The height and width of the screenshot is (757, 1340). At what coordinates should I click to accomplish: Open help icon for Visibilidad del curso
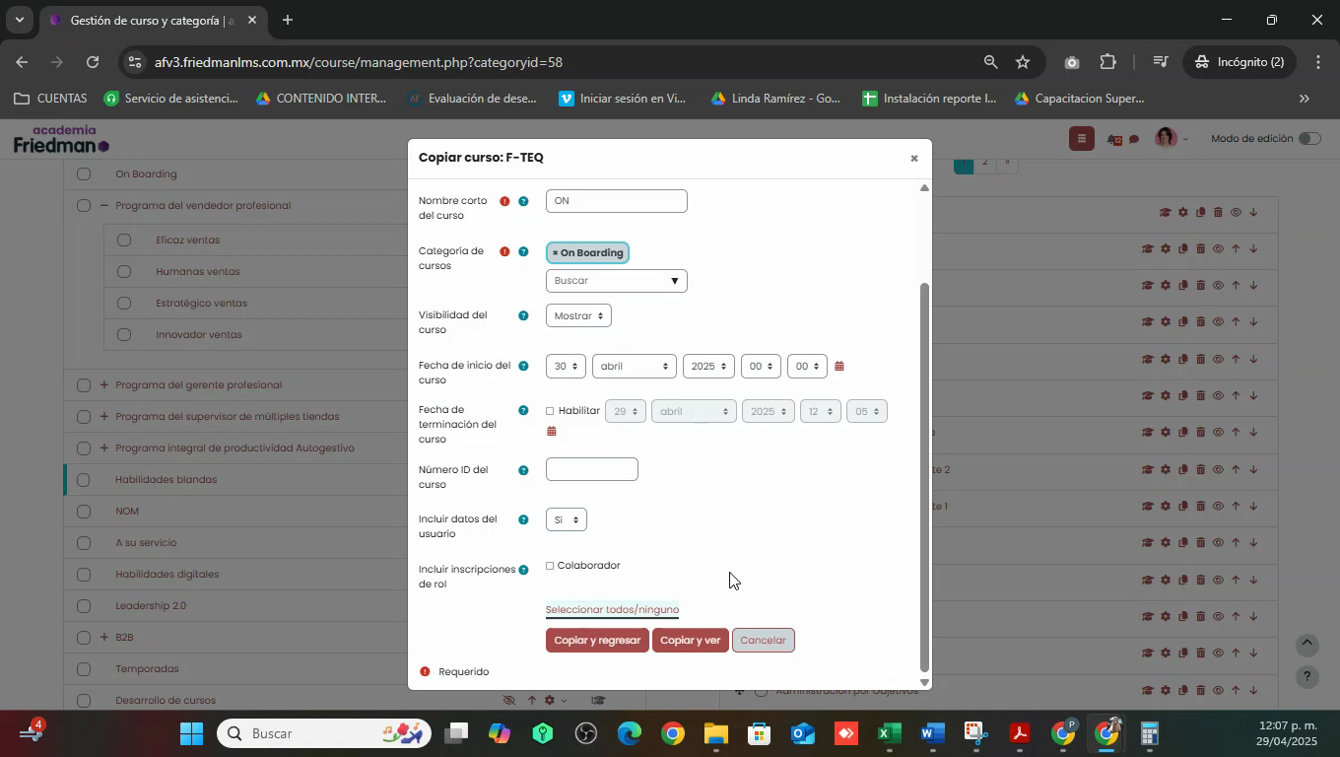click(523, 315)
